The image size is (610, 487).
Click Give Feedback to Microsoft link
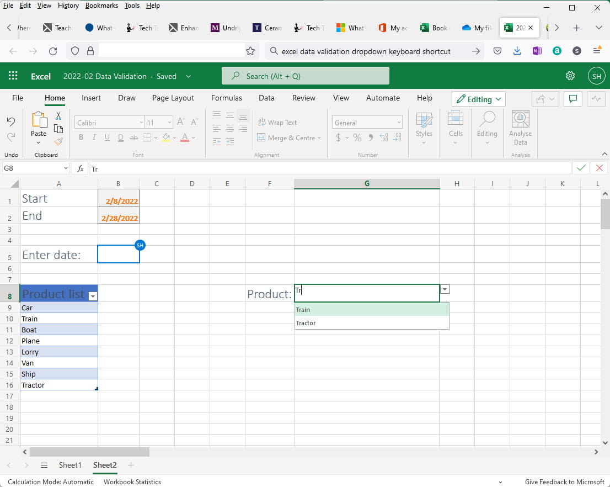pos(564,481)
